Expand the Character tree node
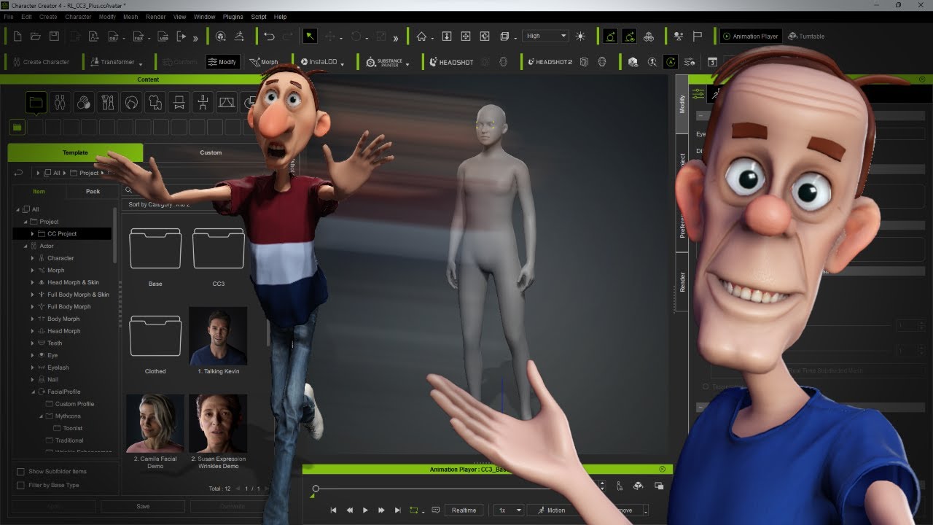933x525 pixels. click(x=32, y=258)
